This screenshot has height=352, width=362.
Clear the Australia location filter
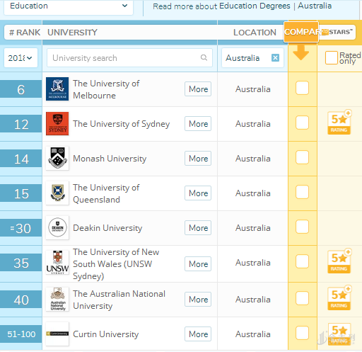[275, 58]
